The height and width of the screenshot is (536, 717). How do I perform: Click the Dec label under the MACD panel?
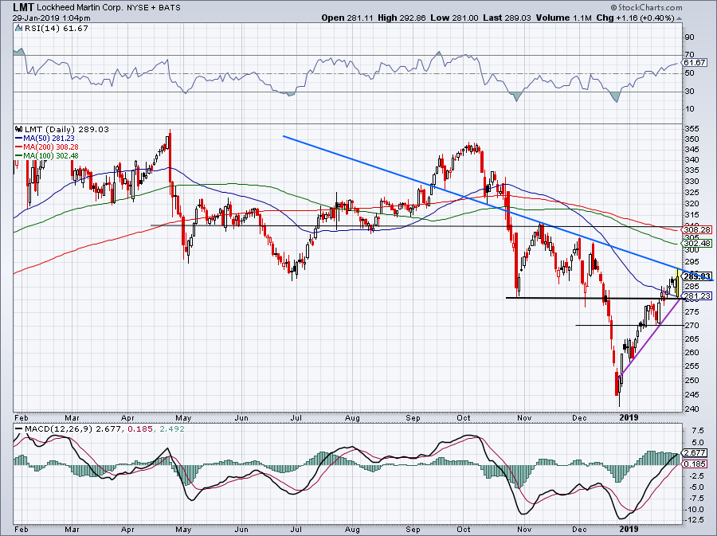[x=579, y=529]
